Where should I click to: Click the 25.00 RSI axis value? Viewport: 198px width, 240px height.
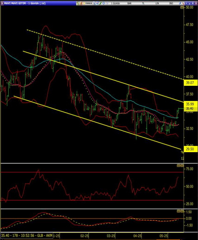click(x=190, y=204)
